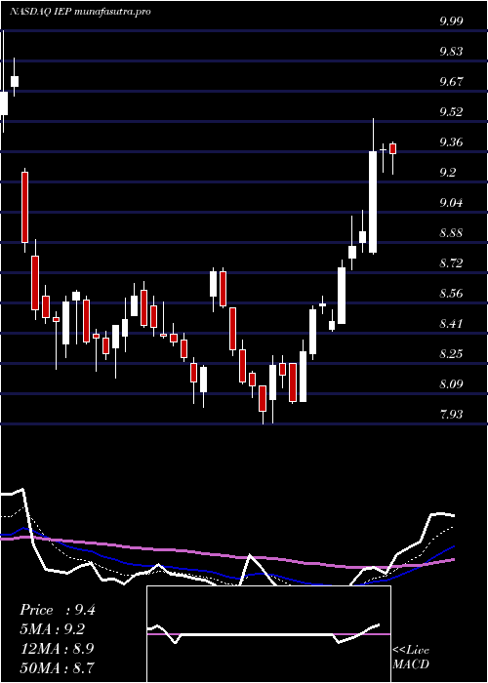The image size is (488, 683).
Task: Open the MACD inset chart box
Action: [268, 634]
